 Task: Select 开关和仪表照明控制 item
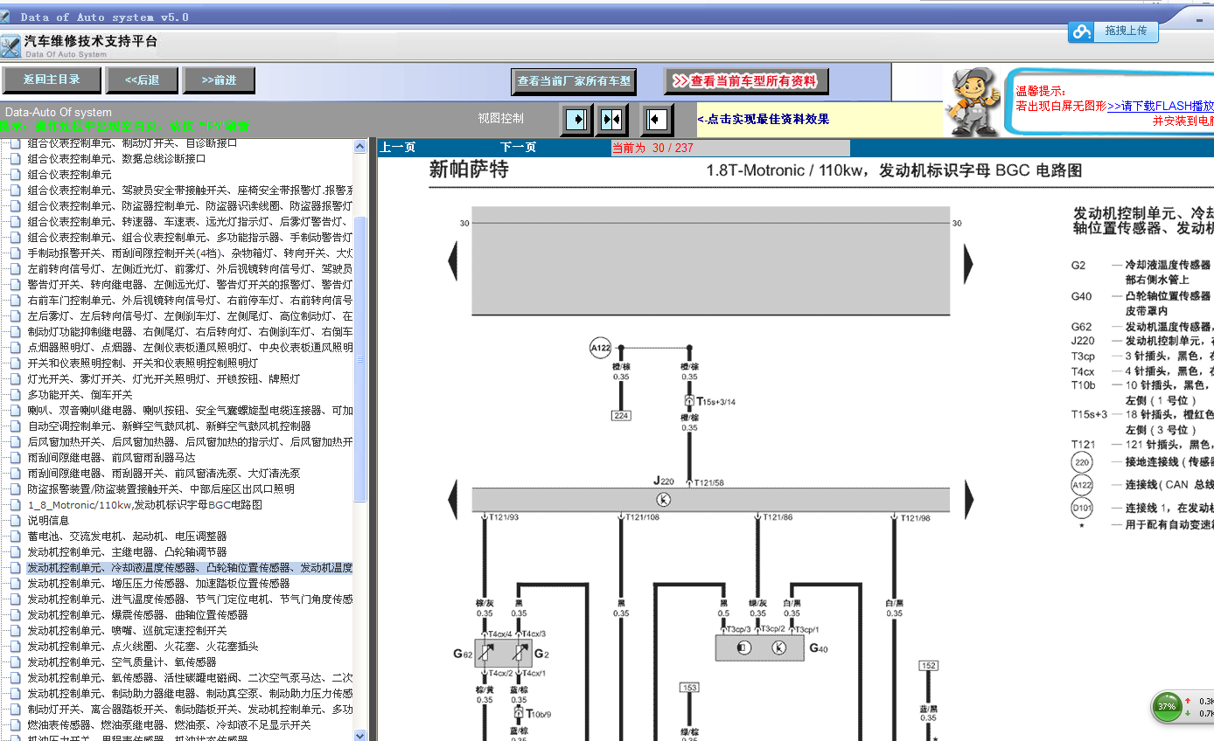pyautogui.click(x=143, y=364)
